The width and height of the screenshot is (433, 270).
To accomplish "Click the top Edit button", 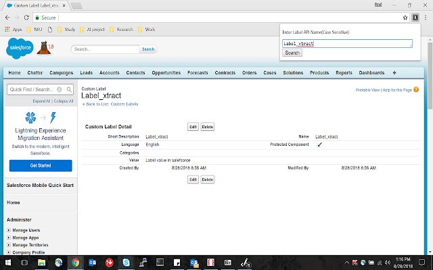I will [x=193, y=127].
